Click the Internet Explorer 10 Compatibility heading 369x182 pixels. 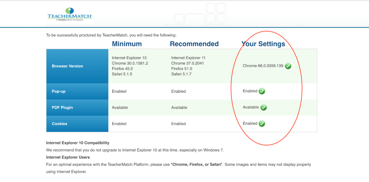pos(77,143)
